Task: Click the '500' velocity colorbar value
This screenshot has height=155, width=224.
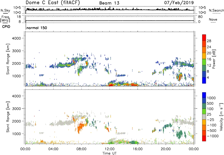Action: click(x=211, y=103)
